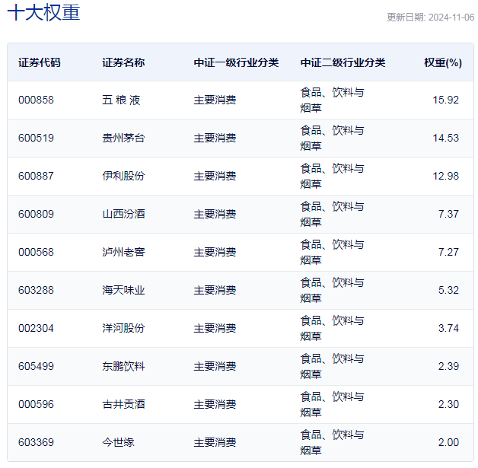Click 食品、饮料与烟草 in the 002304 row
This screenshot has width=478, height=468.
333,329
